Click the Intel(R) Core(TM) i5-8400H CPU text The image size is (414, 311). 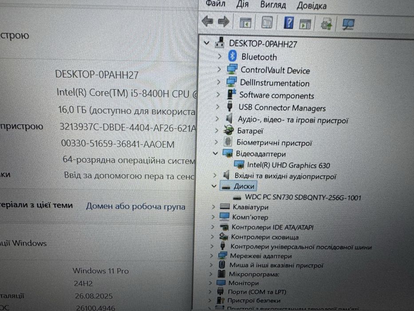point(127,93)
